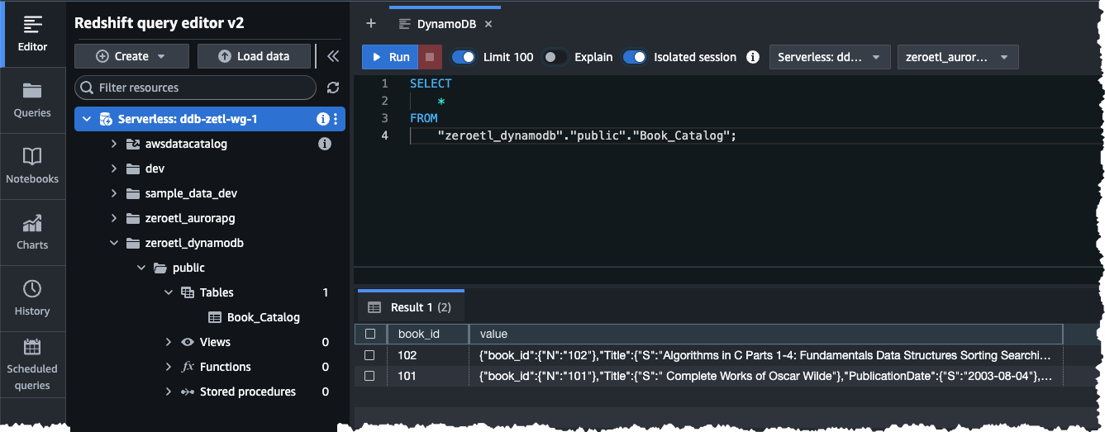Open the Serverless workgroup dropdown
Viewport: 1105px width, 432px height.
(x=830, y=57)
